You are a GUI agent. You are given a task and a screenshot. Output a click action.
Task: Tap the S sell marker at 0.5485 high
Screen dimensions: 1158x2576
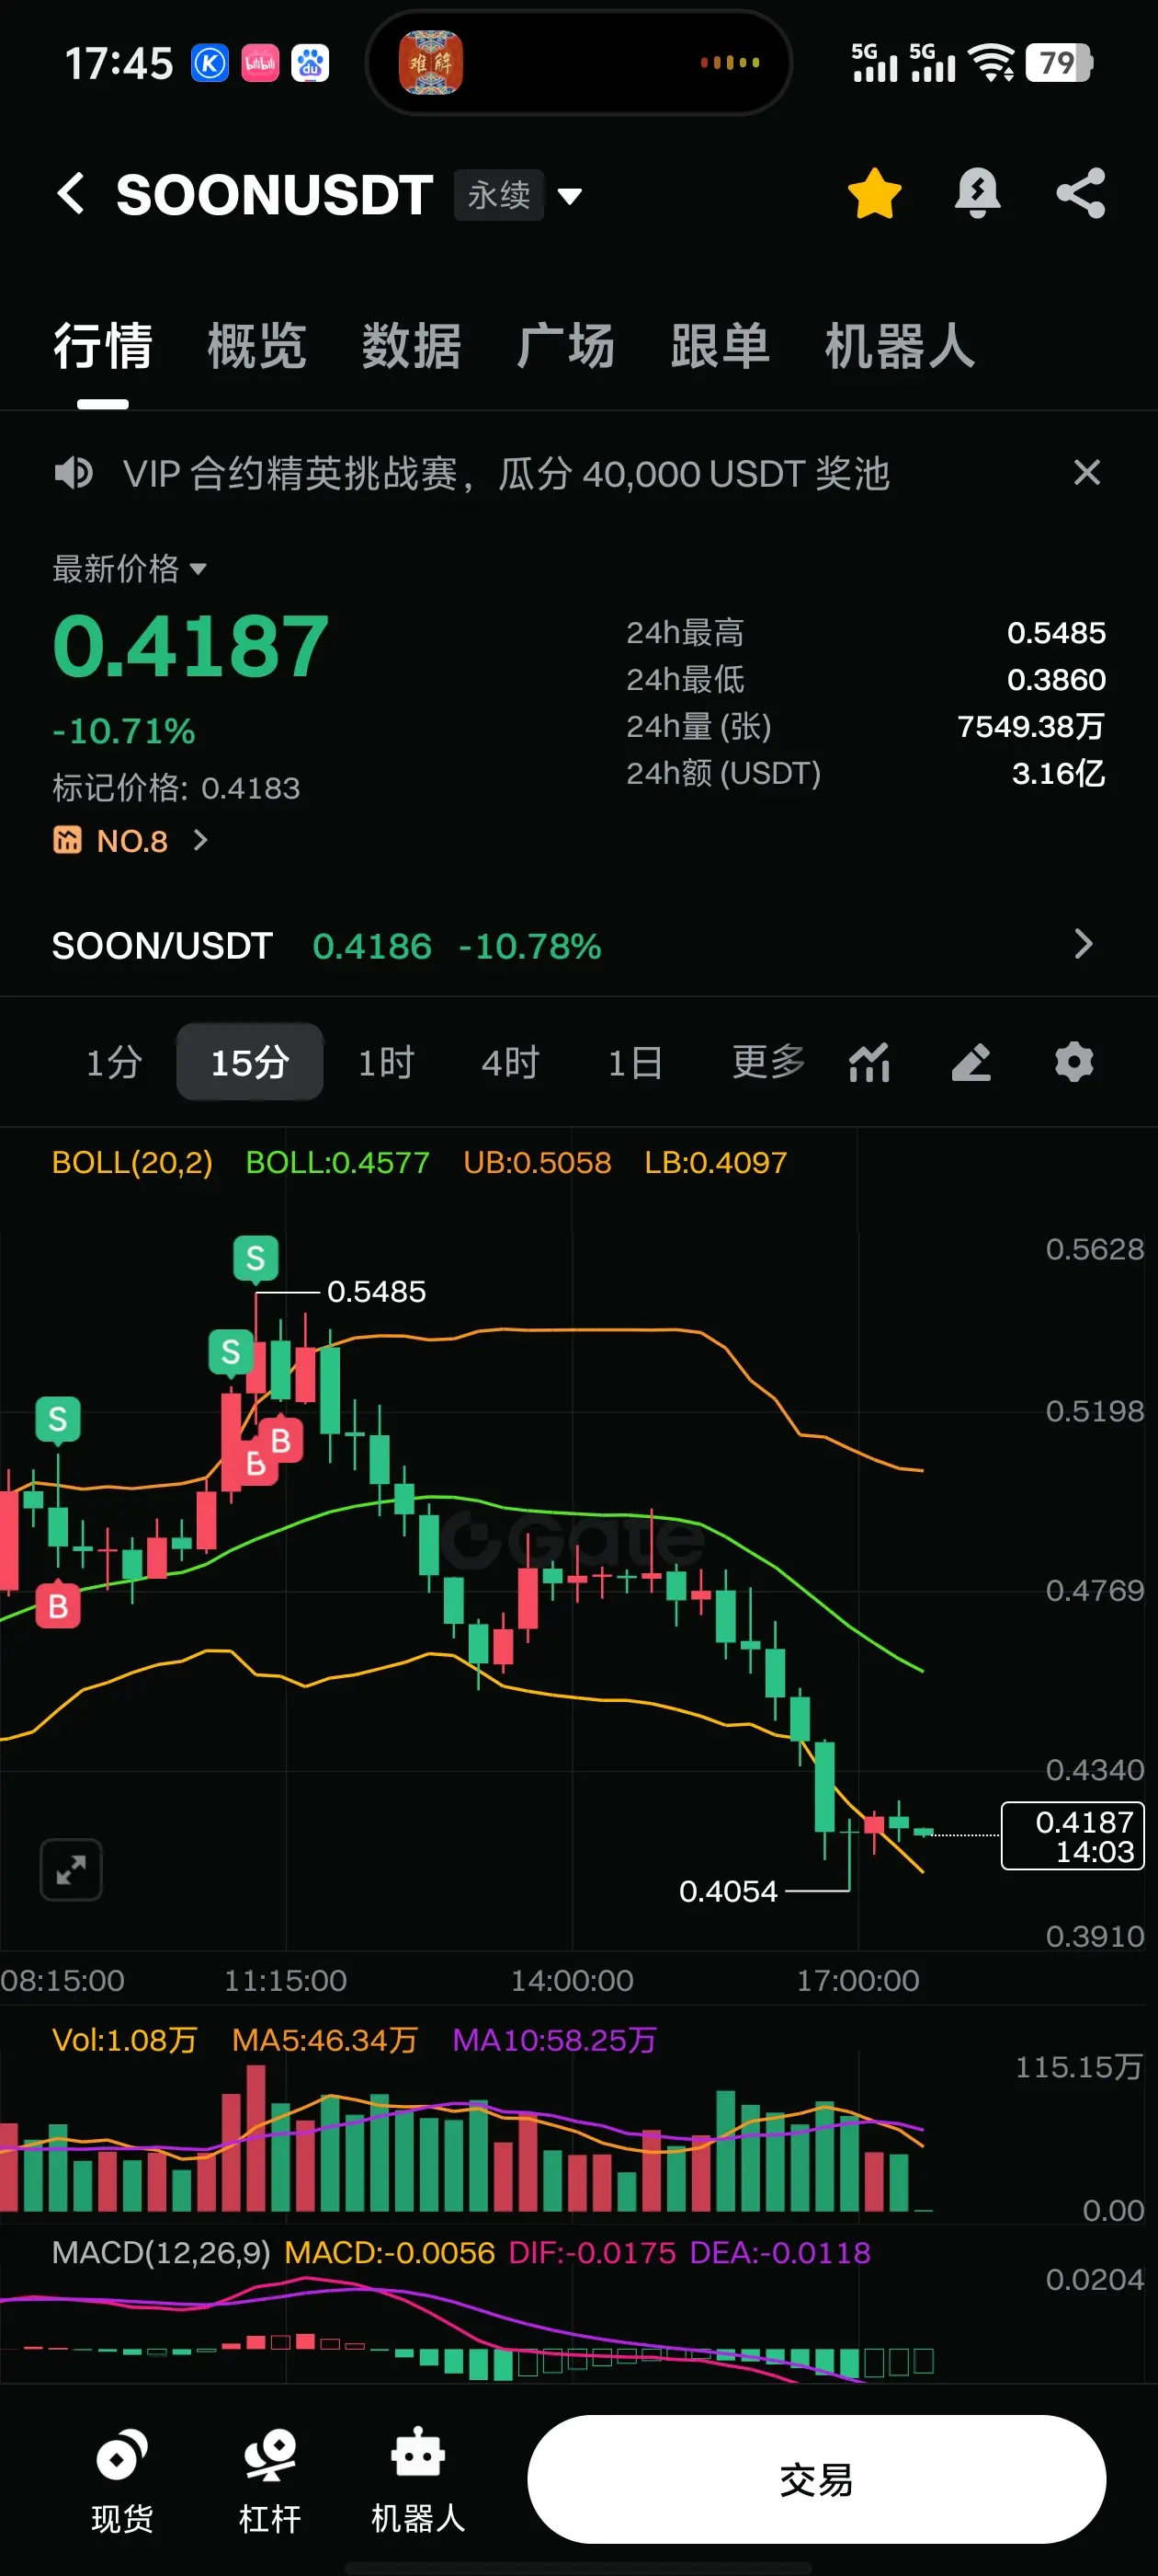point(255,1258)
